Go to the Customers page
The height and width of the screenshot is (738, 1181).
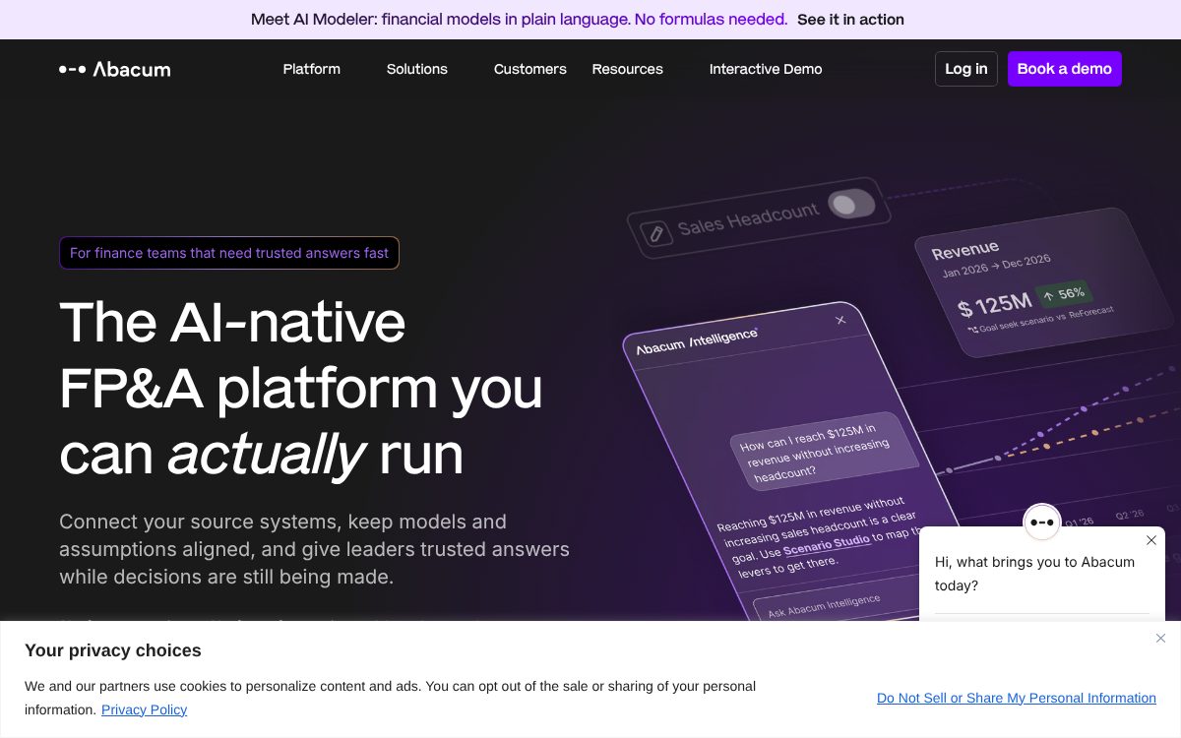click(x=530, y=69)
